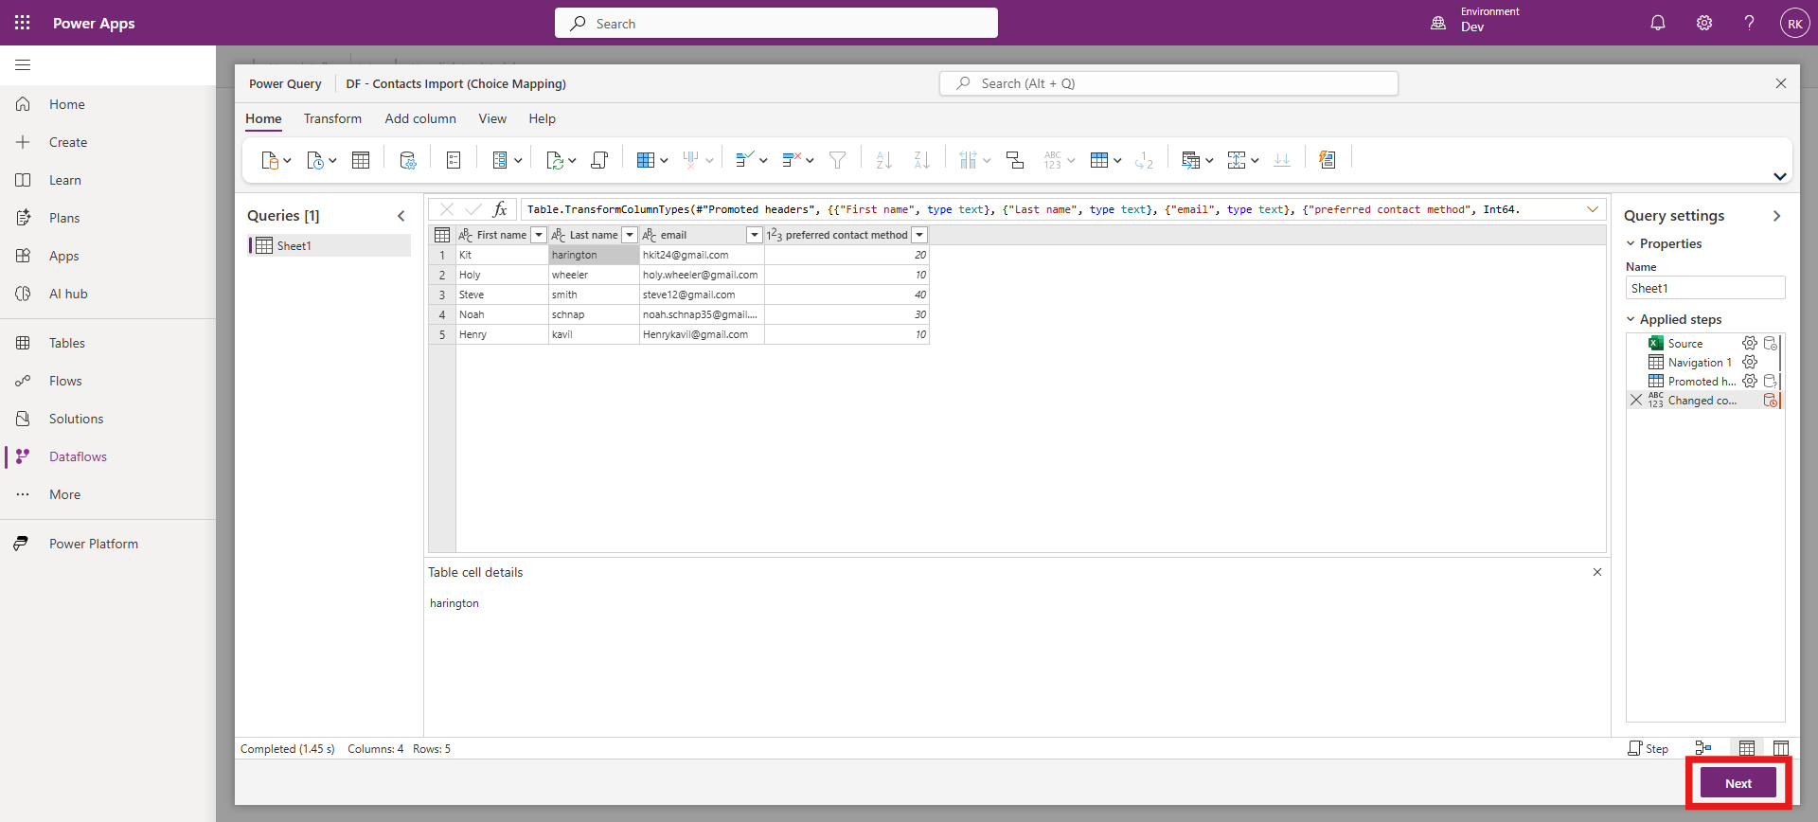Delete the Changed column type step
The image size is (1818, 822).
1636,401
